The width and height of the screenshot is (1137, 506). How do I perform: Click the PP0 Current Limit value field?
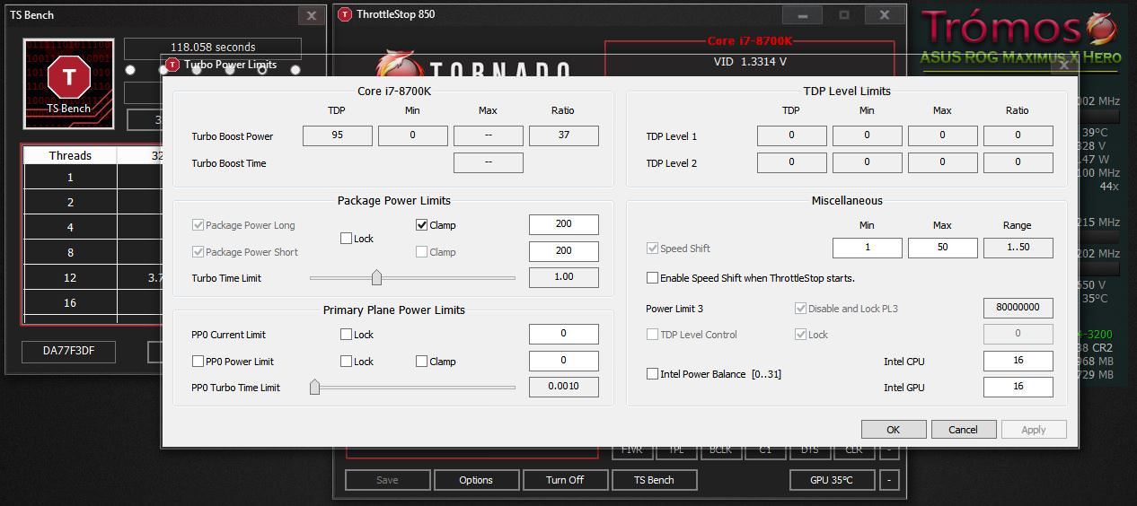[x=563, y=334]
